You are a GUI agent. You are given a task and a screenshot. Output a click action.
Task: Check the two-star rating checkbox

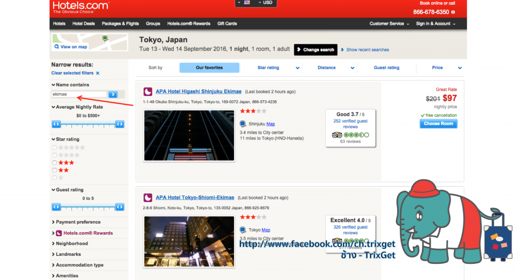(55, 170)
